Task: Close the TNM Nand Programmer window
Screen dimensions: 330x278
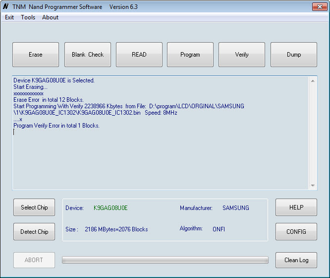Action: (x=320, y=6)
